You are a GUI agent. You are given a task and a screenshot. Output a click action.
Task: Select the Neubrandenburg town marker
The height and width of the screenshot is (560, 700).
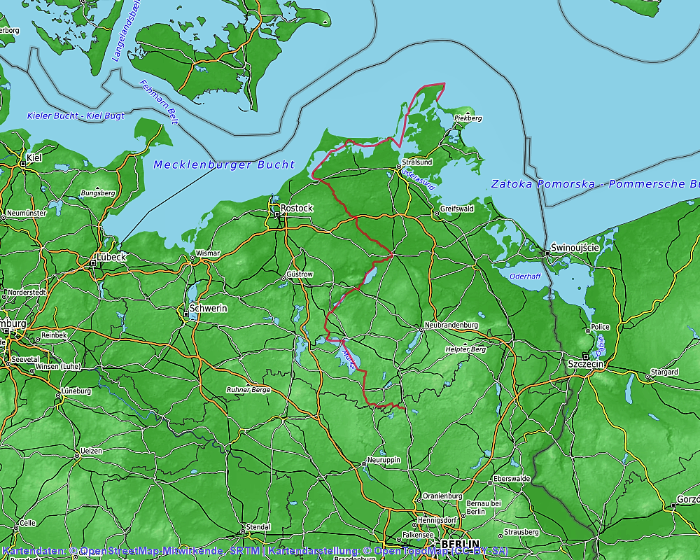[x=422, y=325]
